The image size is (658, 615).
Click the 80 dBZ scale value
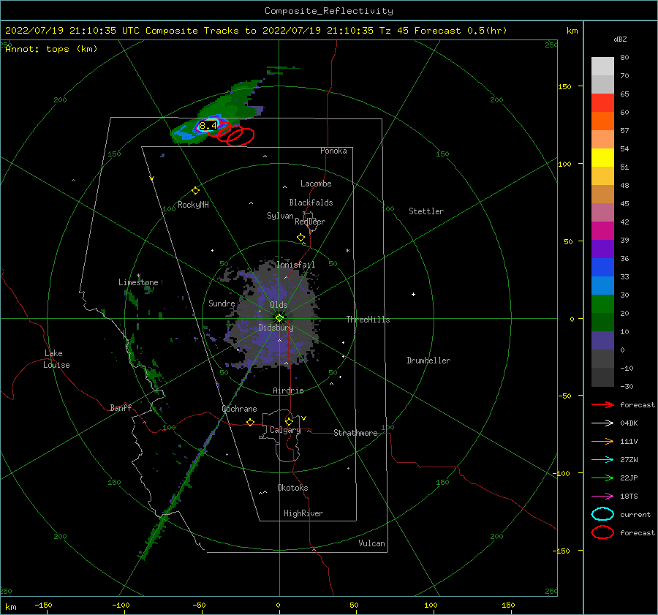tap(624, 58)
